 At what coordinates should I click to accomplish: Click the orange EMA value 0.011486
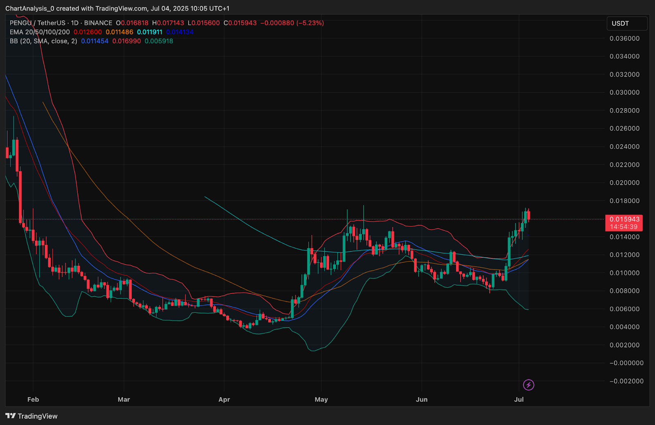tap(119, 32)
